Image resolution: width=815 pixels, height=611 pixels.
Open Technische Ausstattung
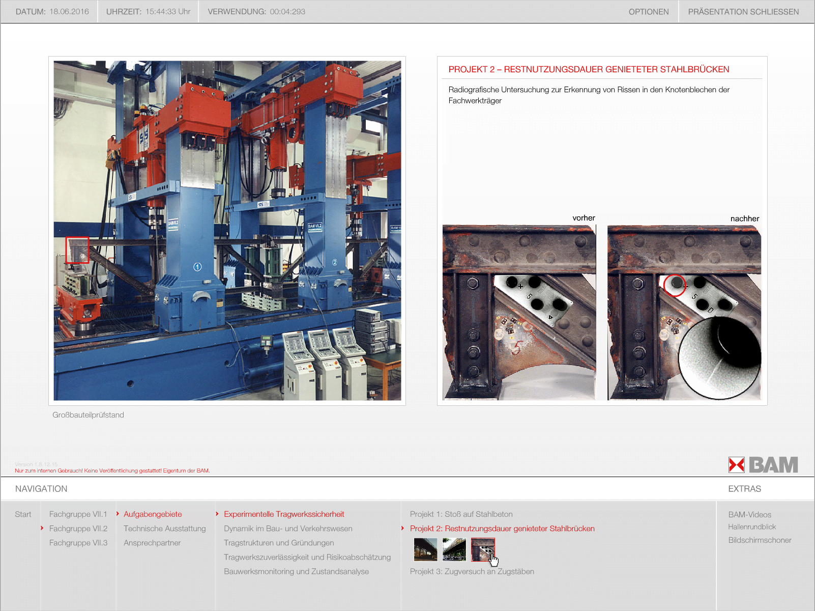[164, 529]
